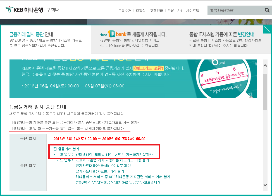The height and width of the screenshot is (196, 272).
Task: Open the 사이트맵 link
Action: pyautogui.click(x=193, y=11)
